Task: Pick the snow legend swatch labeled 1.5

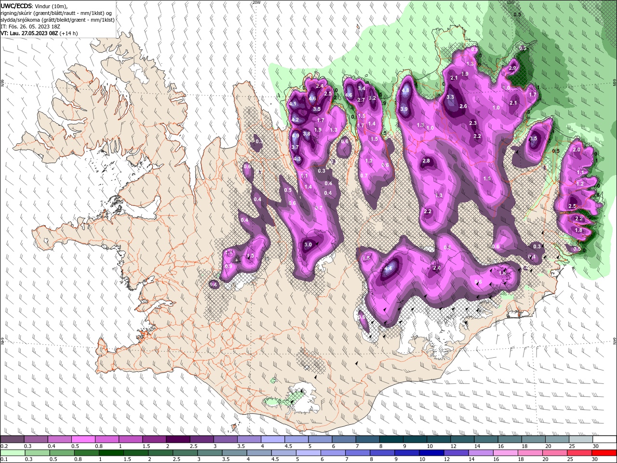Action: (x=154, y=439)
